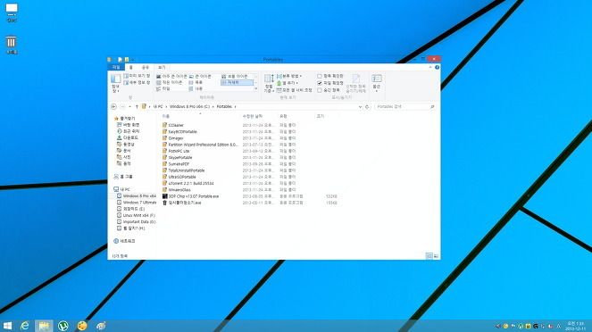
Task: Select Important Data (G:) drive
Action: coord(136,222)
